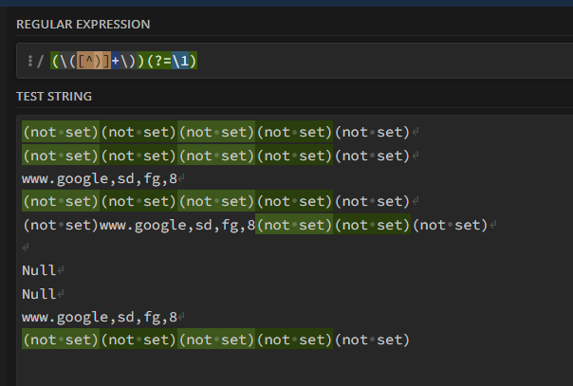Click inside the regular expression input field
573x386 pixels.
(x=379, y=62)
